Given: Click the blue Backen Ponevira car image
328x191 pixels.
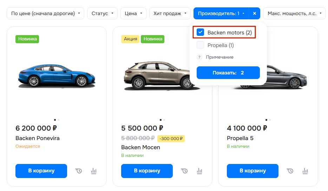Looking at the screenshot, I should click(x=57, y=76).
